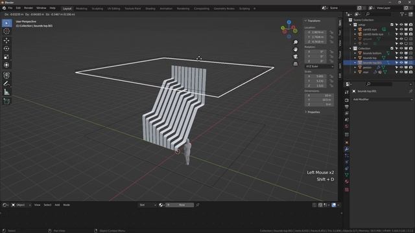415x233 pixels.
Task: Toggle render camera icon for stair
Action: click(410, 72)
